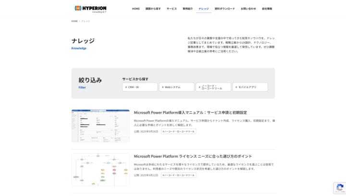Click the tag under the ライセンス article
This screenshot has height=196, width=346.
click(x=178, y=175)
